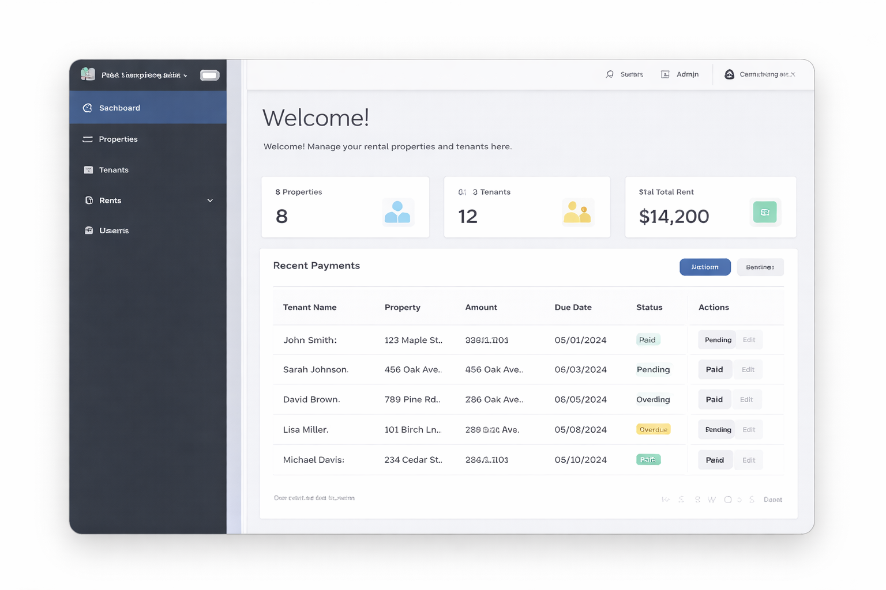886x590 pixels.
Task: Click the yellow Overdue badge for Lisa Miller
Action: click(654, 429)
